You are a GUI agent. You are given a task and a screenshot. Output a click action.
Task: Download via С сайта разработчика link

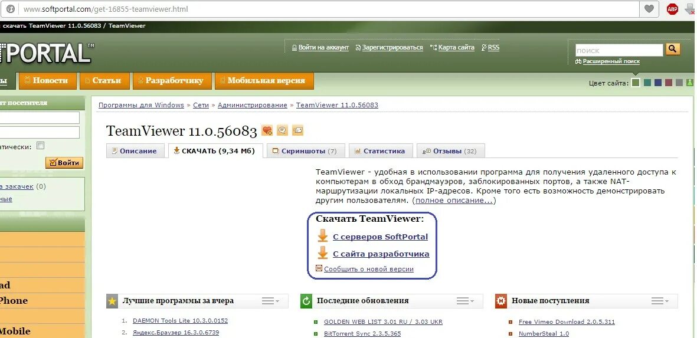(381, 254)
